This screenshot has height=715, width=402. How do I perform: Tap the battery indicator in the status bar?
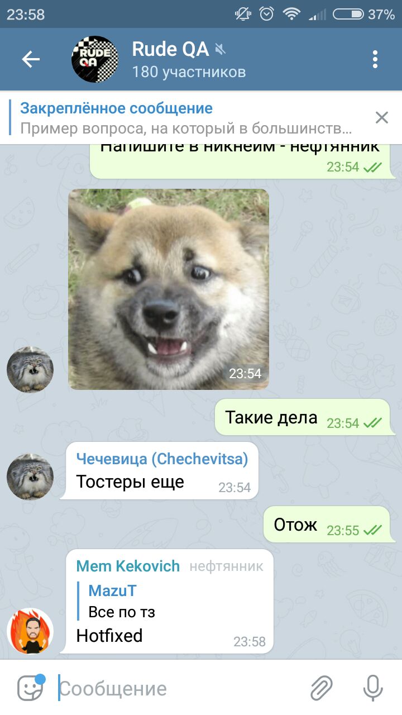pos(349,14)
